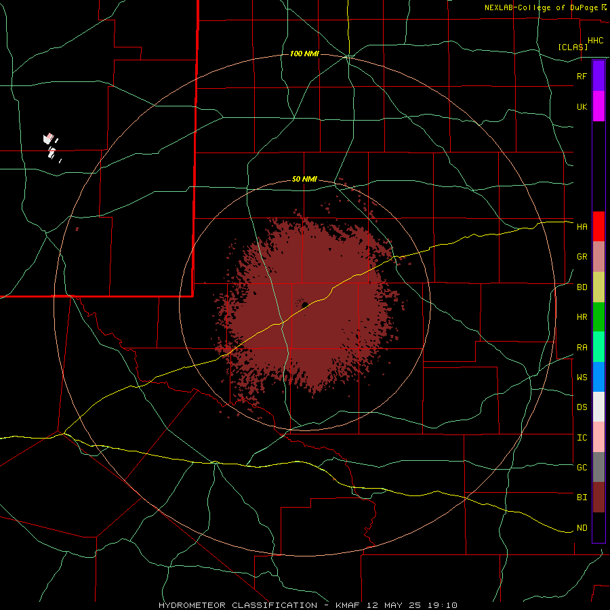Screen dimensions: 610x610
Task: Click the HA red legend swatch
Action: (598, 226)
